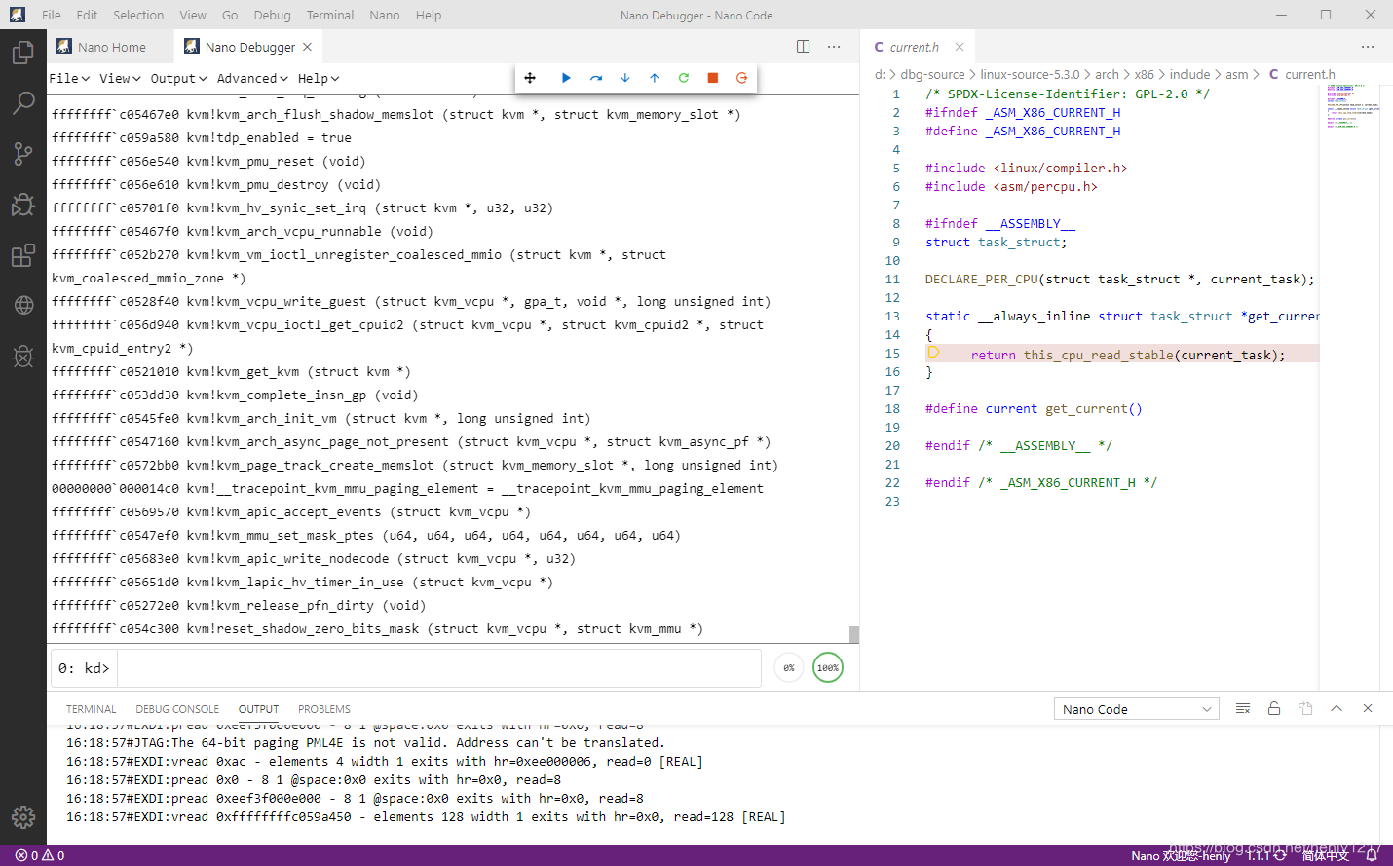This screenshot has width=1393, height=866.
Task: Open the debugger File dropdown menu
Action: (69, 79)
